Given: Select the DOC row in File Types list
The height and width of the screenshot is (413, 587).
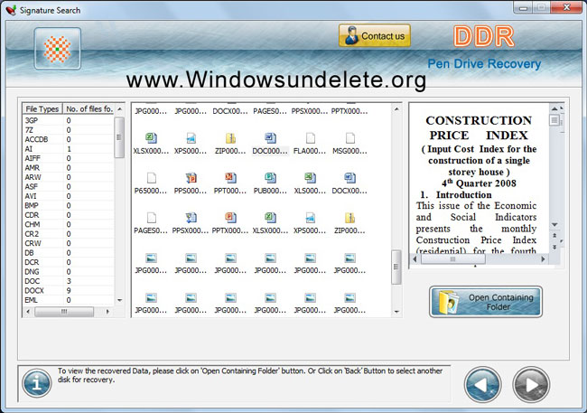Looking at the screenshot, I should pyautogui.click(x=68, y=281).
